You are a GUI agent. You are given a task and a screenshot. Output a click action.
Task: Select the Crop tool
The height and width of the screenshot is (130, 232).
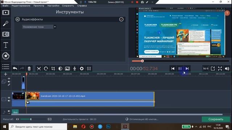coord(53,69)
